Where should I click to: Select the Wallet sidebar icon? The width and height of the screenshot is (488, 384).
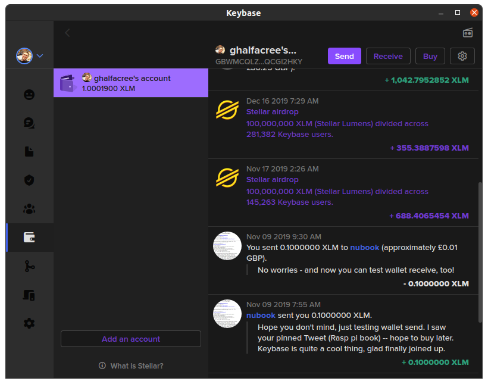[x=29, y=238]
